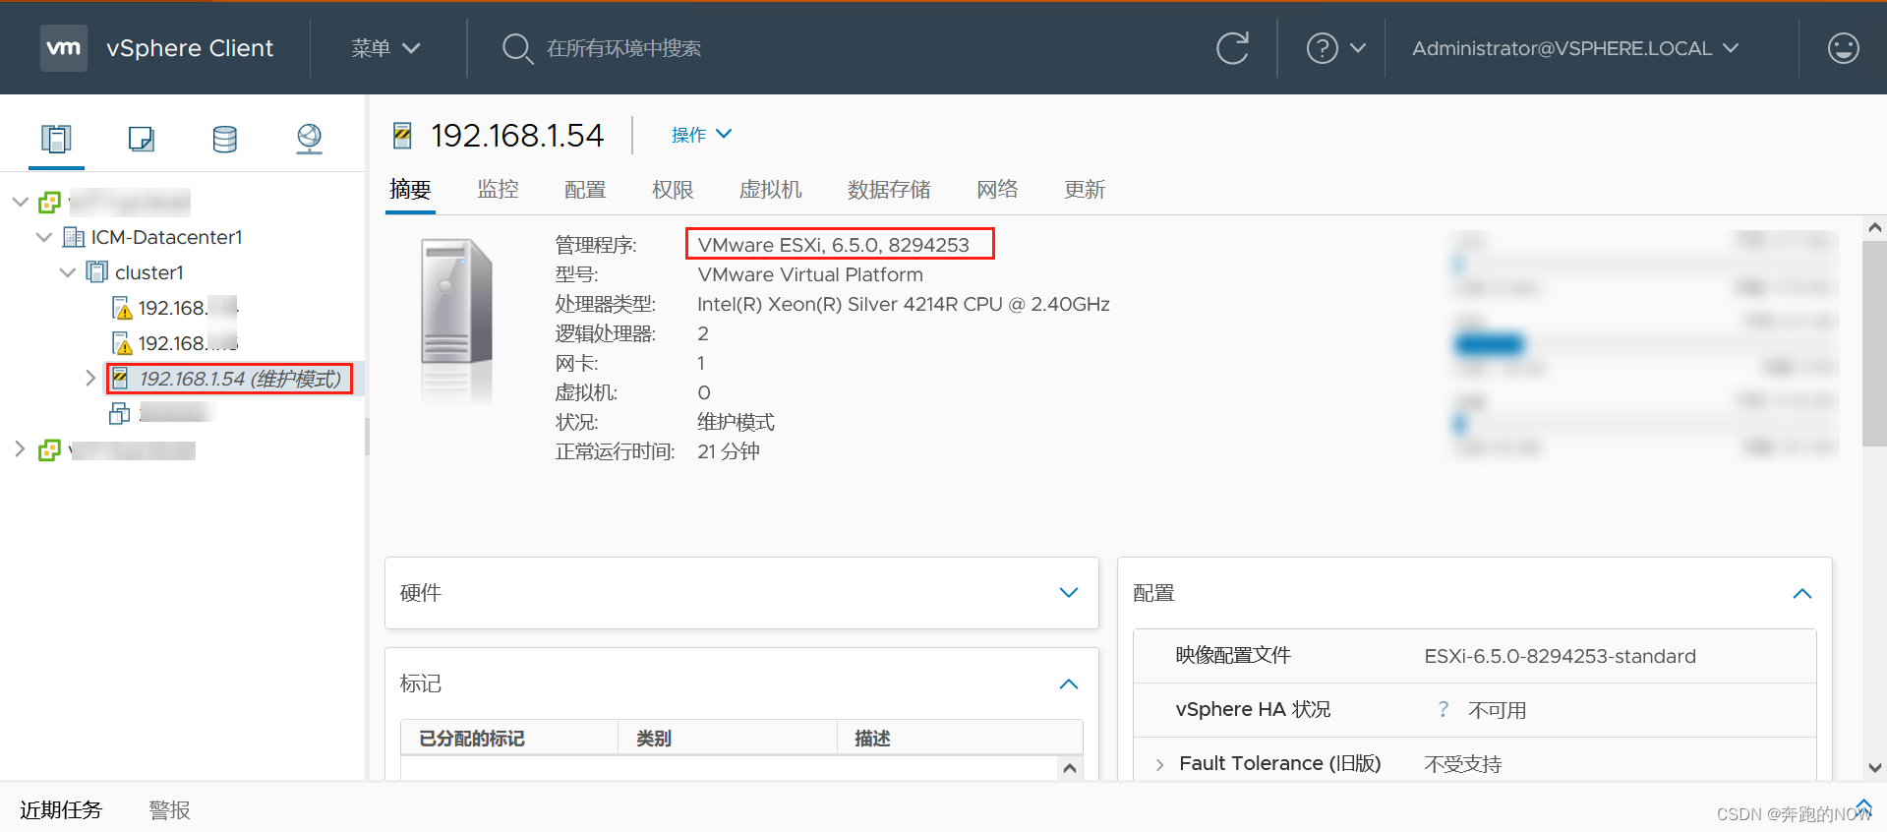Viewport: 1887px width, 832px height.
Task: Click the double-arrow expand icon for recent tasks
Action: [1863, 806]
